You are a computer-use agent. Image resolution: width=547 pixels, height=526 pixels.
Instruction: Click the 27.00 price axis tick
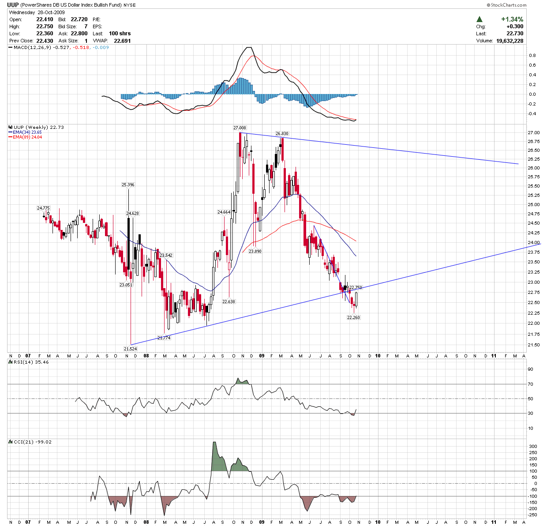coord(534,133)
